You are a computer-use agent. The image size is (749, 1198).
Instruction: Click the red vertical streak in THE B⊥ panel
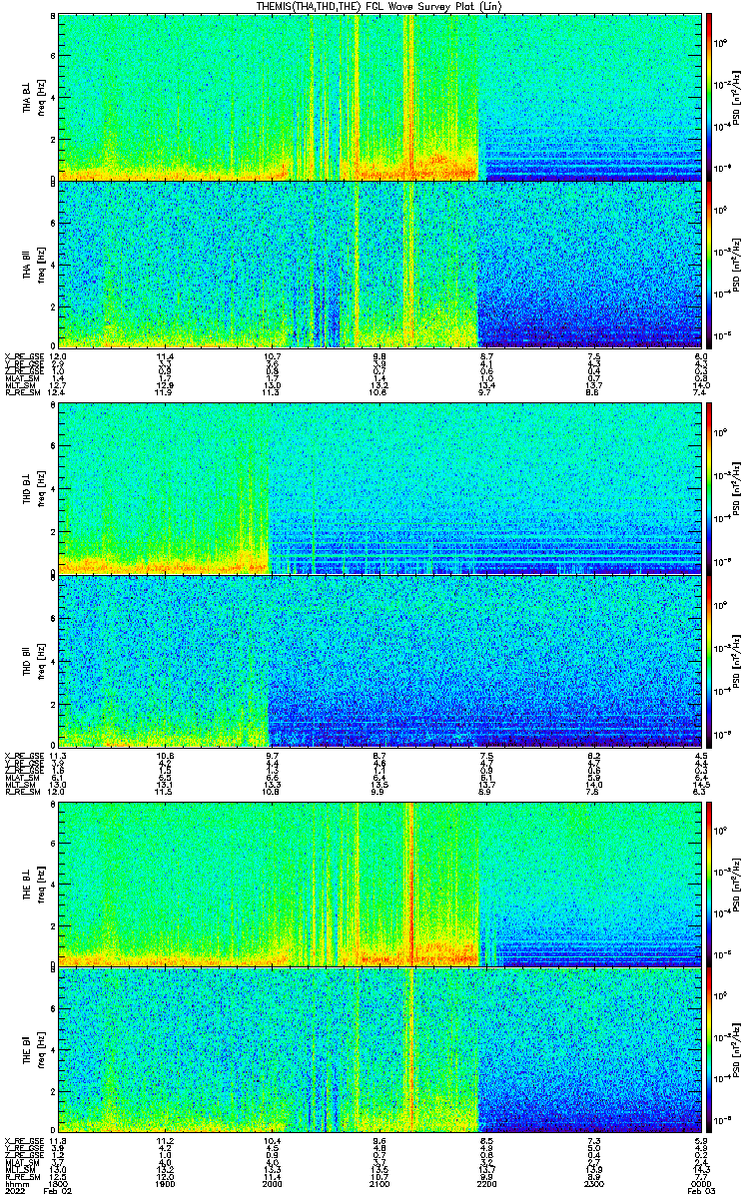409,885
